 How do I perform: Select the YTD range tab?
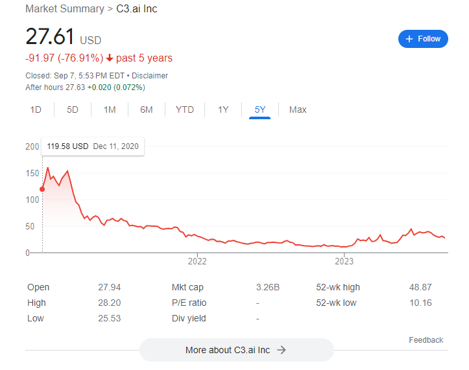[x=184, y=110]
